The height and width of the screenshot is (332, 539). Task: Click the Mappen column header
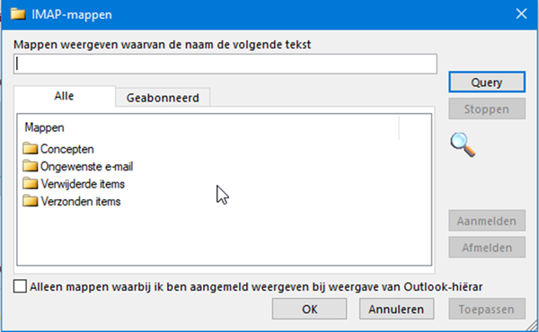click(208, 127)
